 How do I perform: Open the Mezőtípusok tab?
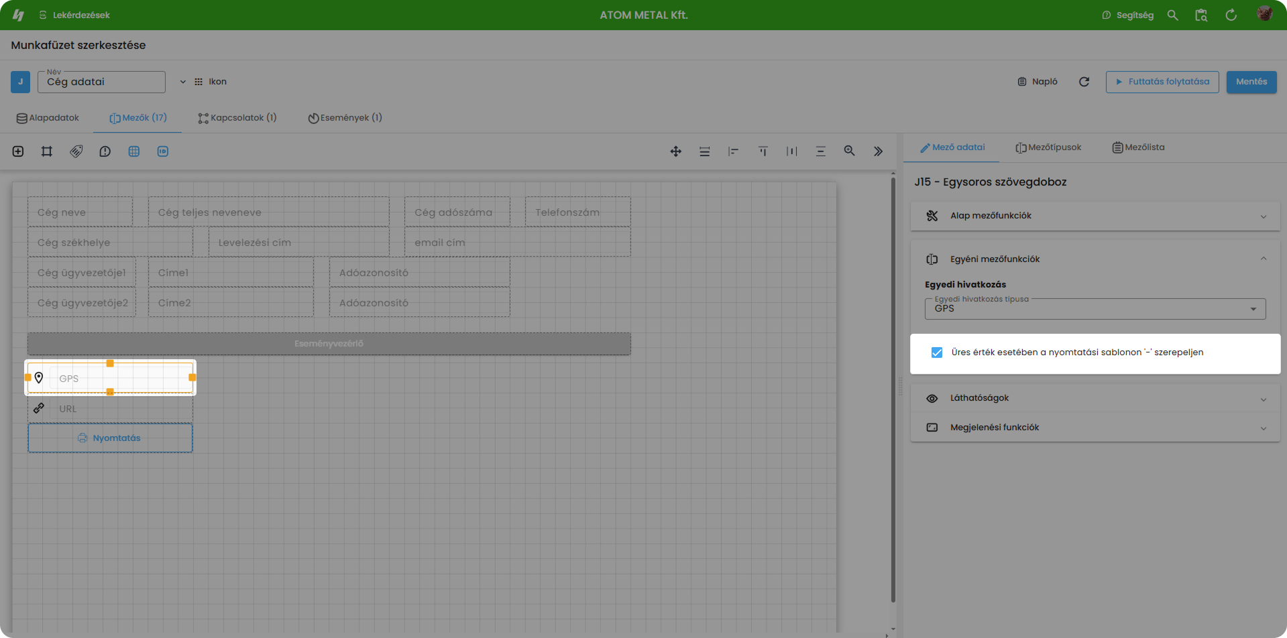(1048, 147)
